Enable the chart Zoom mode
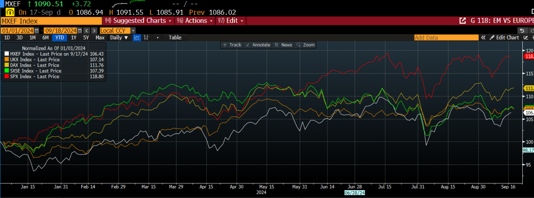The width and height of the screenshot is (534, 198). [x=305, y=45]
